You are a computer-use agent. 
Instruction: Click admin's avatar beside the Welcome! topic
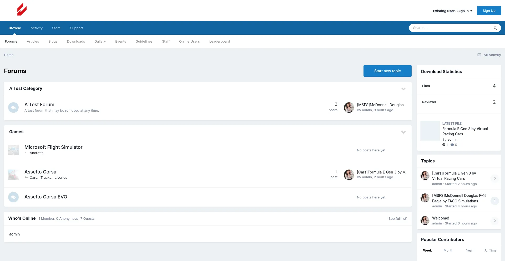425,221
